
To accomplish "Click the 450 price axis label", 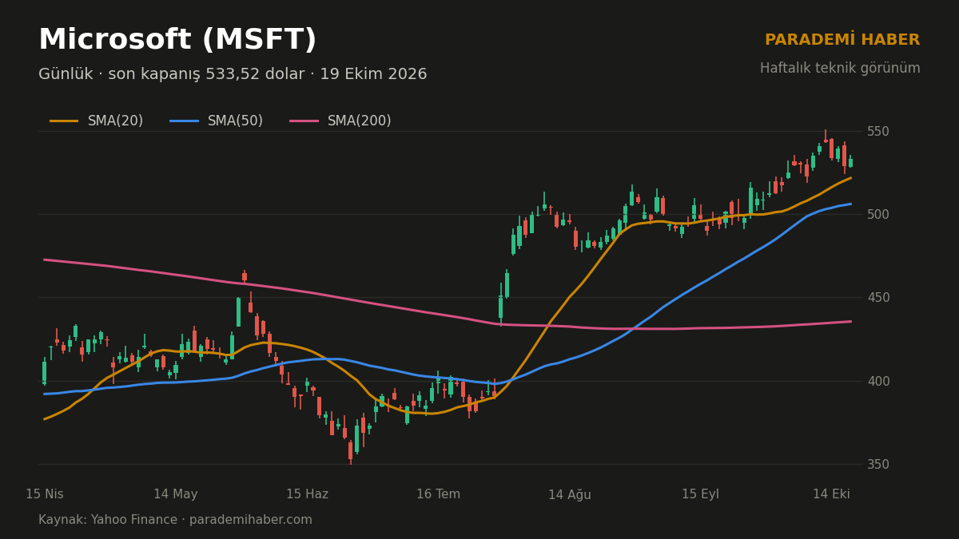I will tap(878, 297).
